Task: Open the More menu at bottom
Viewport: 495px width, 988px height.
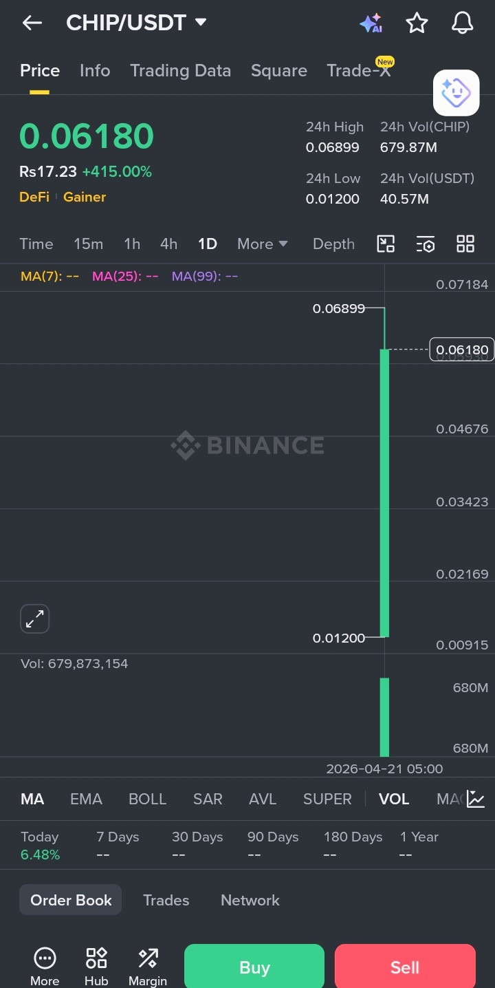Action: point(45,966)
